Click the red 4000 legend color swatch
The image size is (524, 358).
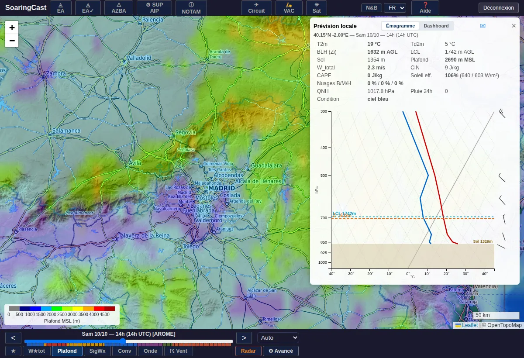click(99, 309)
